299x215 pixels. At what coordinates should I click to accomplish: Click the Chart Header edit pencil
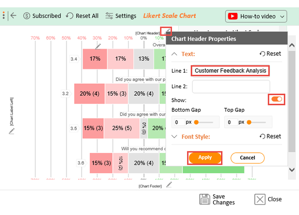166,31
